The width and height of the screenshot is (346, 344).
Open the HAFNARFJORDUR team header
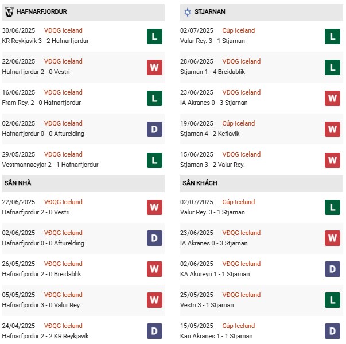(x=40, y=11)
